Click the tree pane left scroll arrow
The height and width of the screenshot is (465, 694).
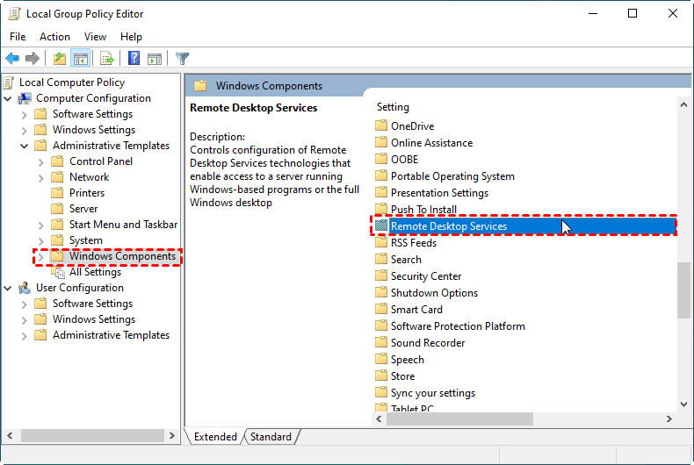click(10, 436)
